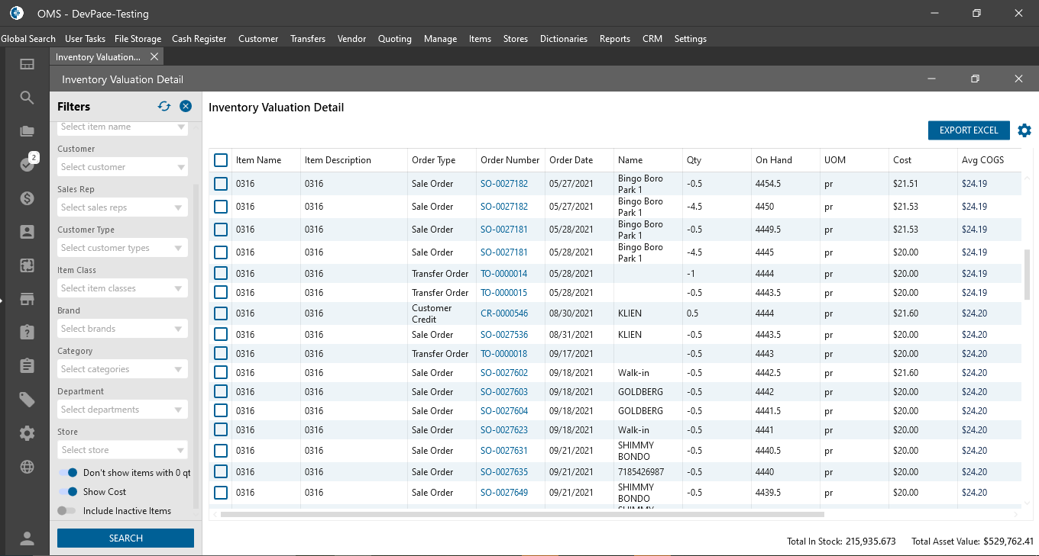Open the Reports menu

(614, 39)
